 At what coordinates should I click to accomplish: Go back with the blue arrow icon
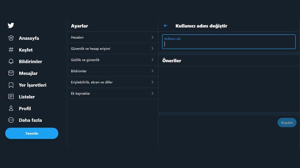[x=165, y=26]
